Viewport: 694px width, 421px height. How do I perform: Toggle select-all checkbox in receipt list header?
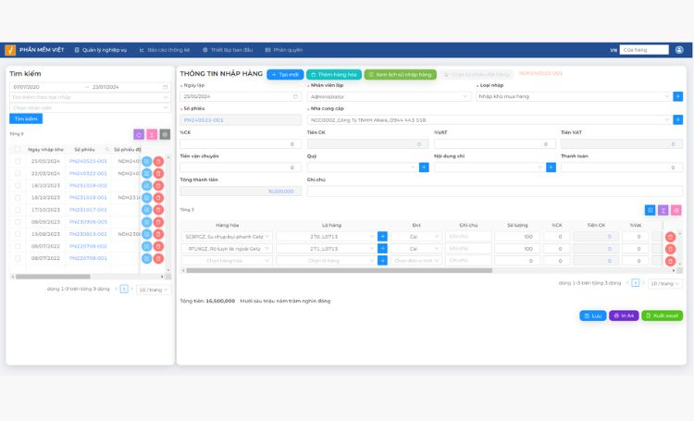18,150
